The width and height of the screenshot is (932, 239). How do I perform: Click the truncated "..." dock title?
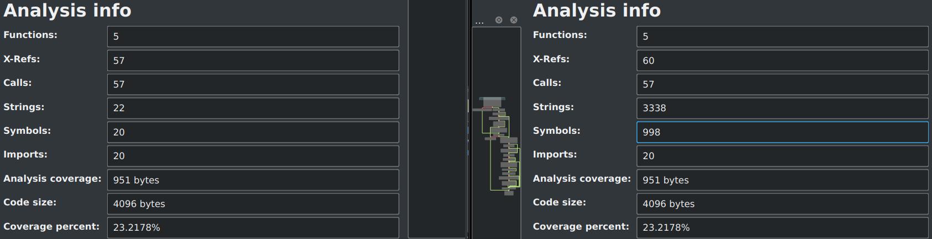click(x=479, y=21)
